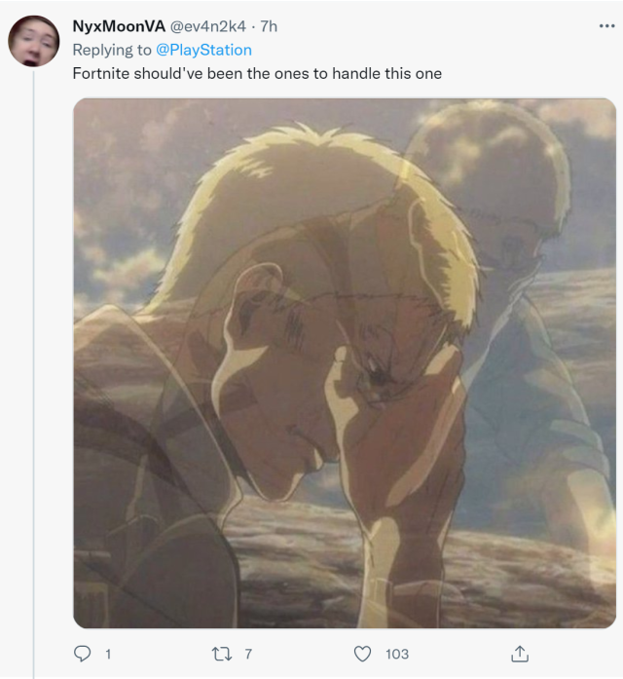Retweet this post using the arrows icon
Viewport: 623px width, 679px height.
tap(223, 654)
